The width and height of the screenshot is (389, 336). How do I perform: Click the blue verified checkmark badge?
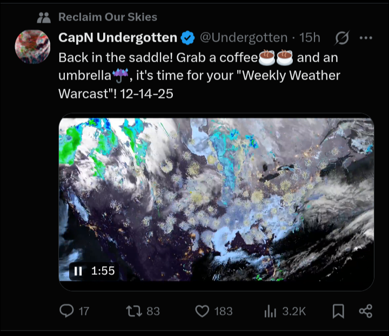tap(187, 38)
